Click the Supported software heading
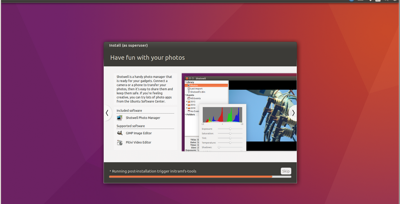Image resolution: width=400 pixels, height=204 pixels. click(131, 126)
